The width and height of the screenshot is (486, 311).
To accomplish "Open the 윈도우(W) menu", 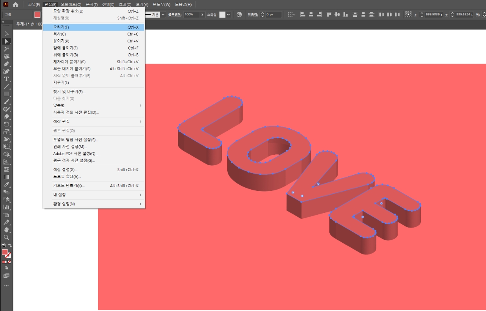I will 162,4.
